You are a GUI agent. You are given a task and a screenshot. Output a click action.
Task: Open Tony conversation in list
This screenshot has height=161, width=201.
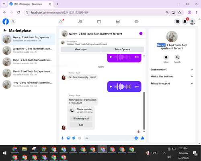28,85
